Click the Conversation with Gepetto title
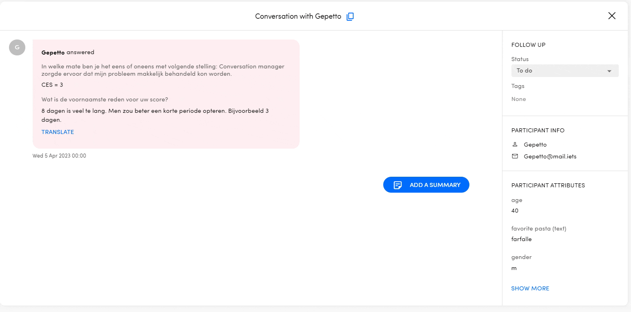This screenshot has height=312, width=631. 298,16
